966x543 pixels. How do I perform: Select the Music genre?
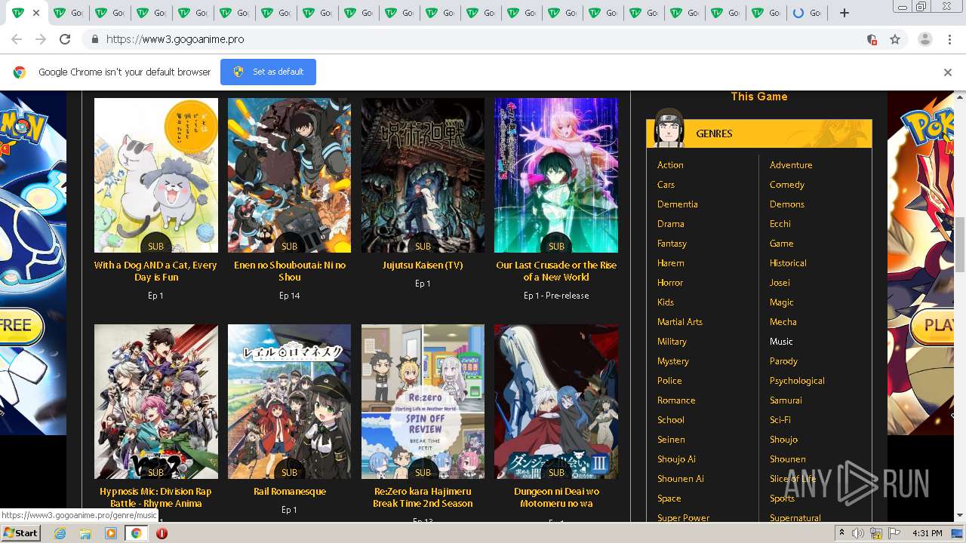(x=781, y=342)
